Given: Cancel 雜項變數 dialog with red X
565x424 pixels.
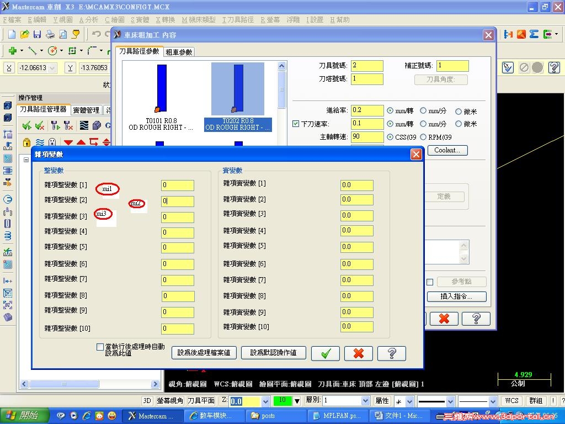Looking at the screenshot, I should click(x=359, y=353).
